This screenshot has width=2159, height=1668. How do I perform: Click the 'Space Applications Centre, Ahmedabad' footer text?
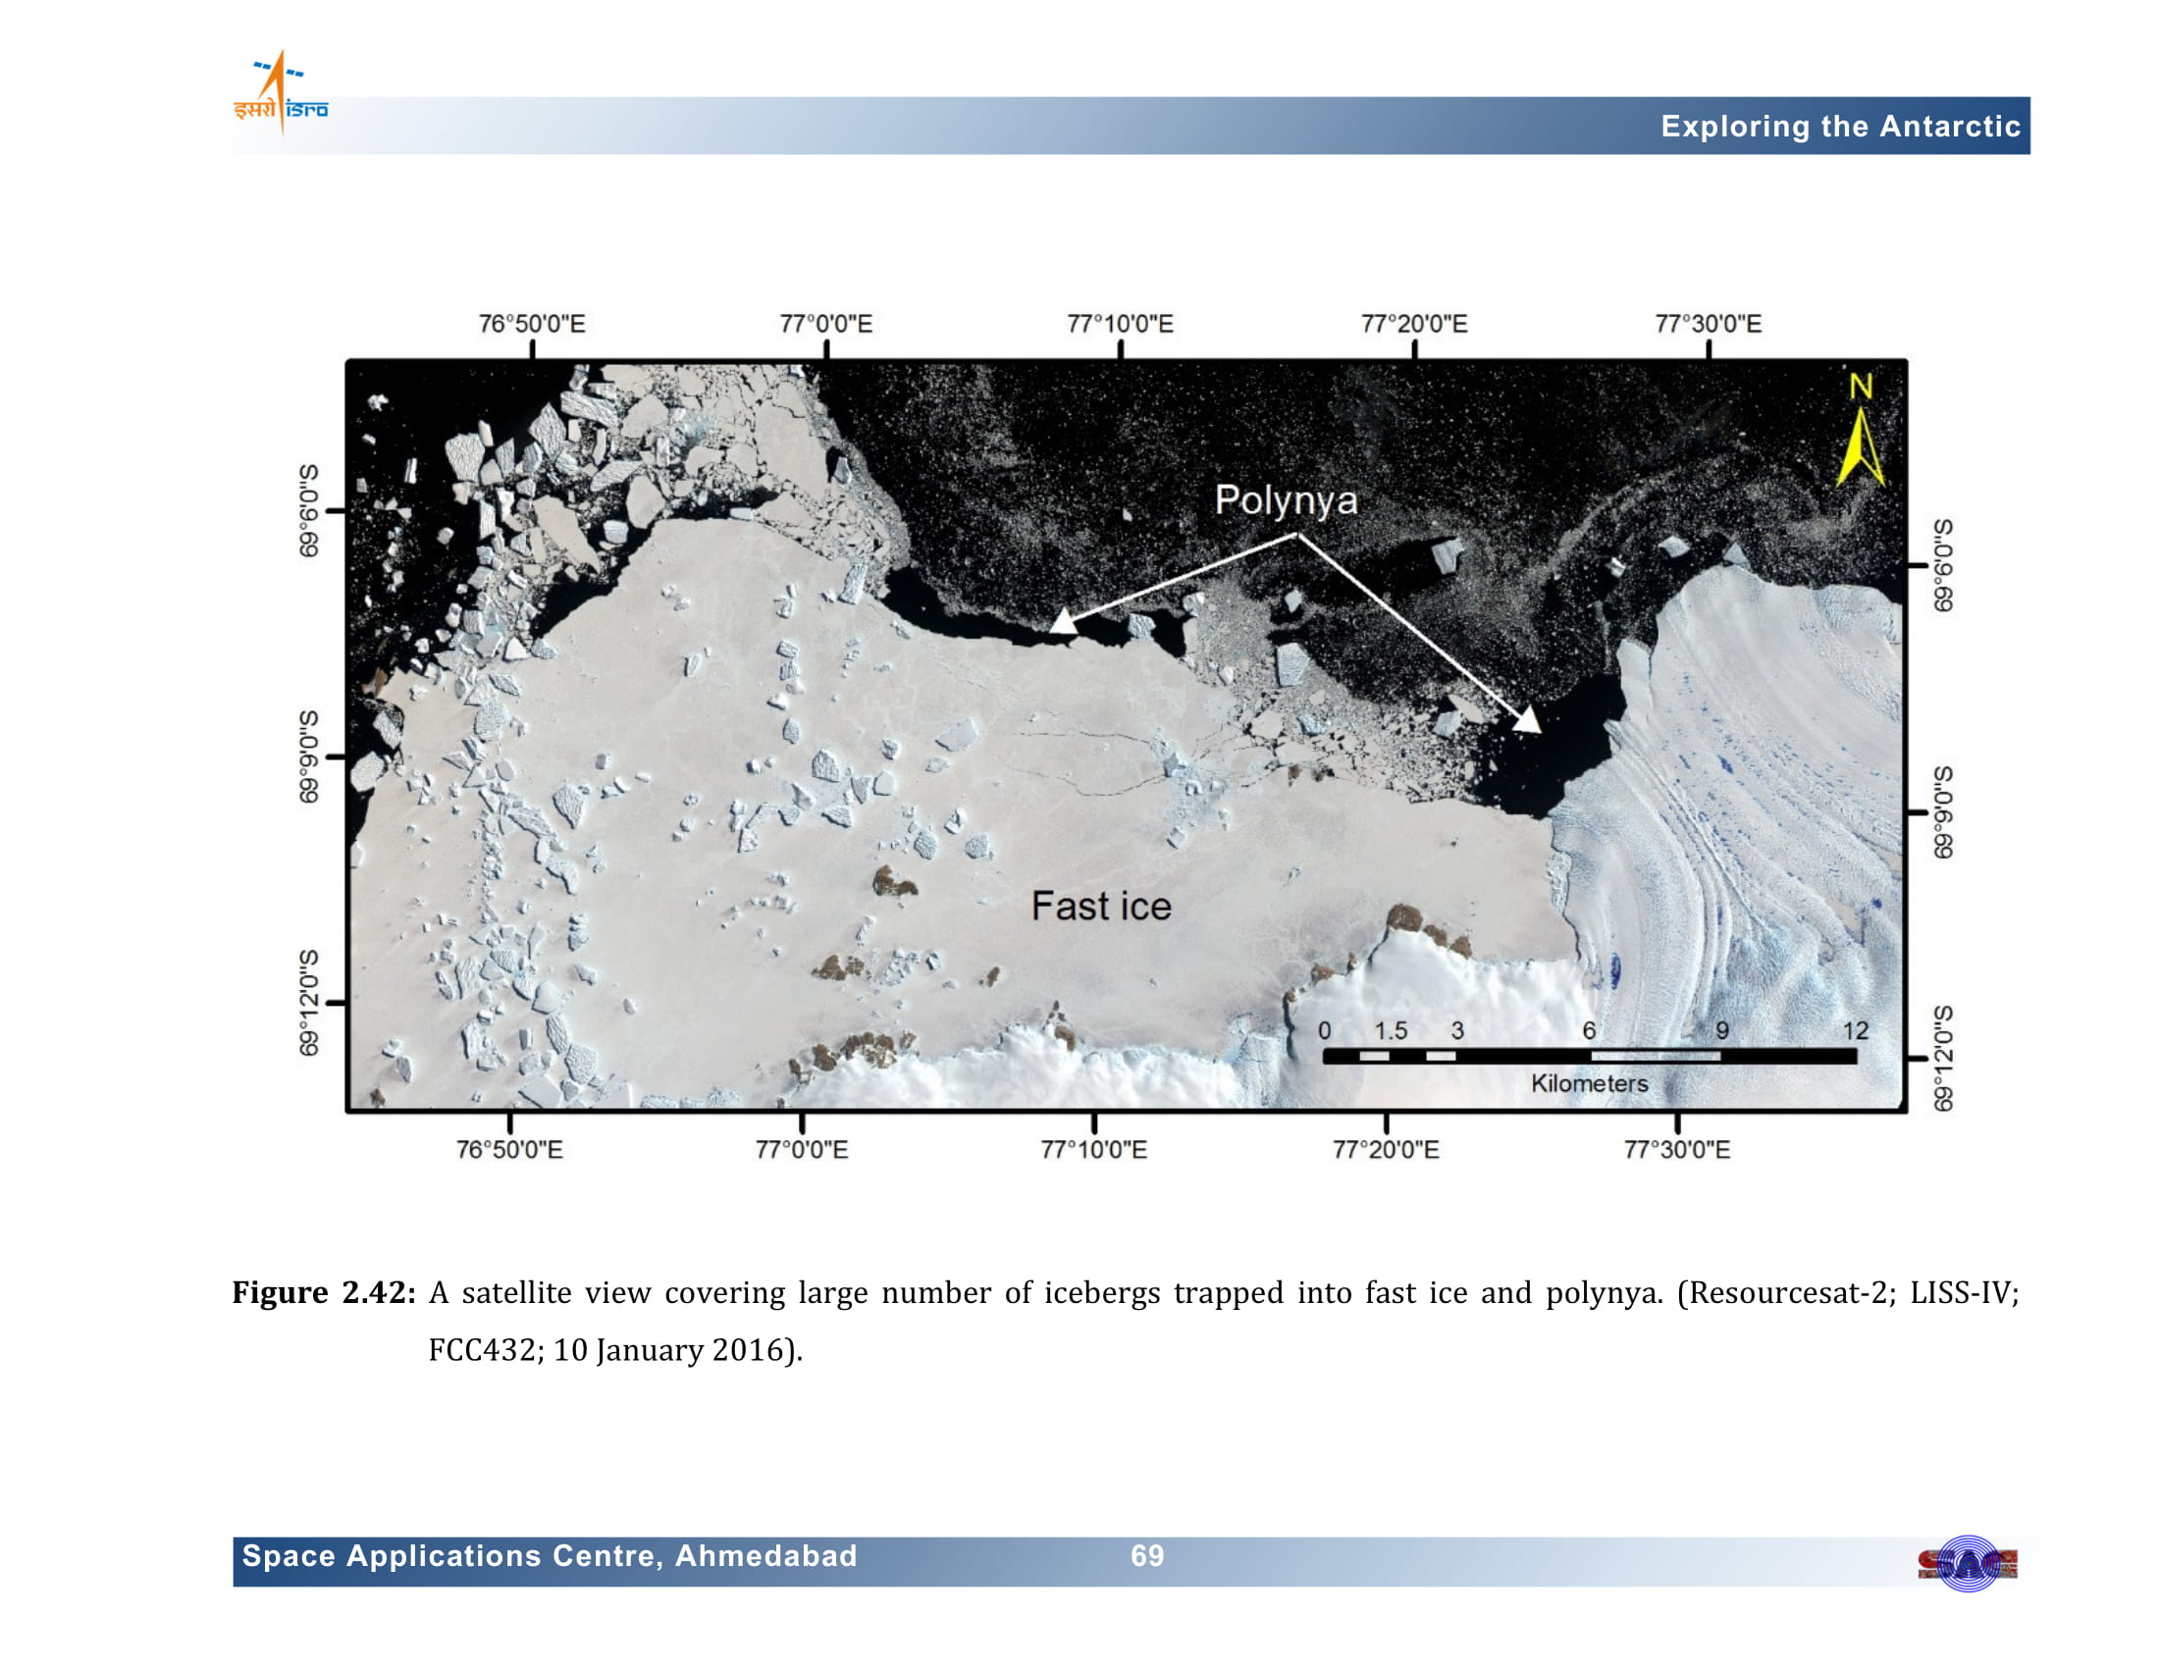point(550,1555)
